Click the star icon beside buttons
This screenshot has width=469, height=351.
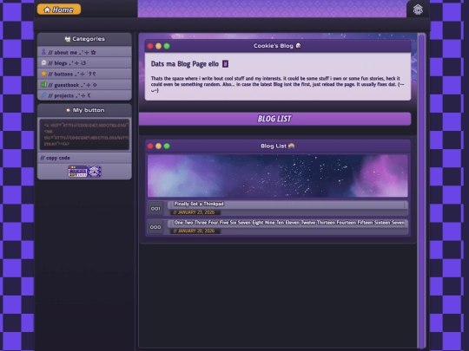43,74
